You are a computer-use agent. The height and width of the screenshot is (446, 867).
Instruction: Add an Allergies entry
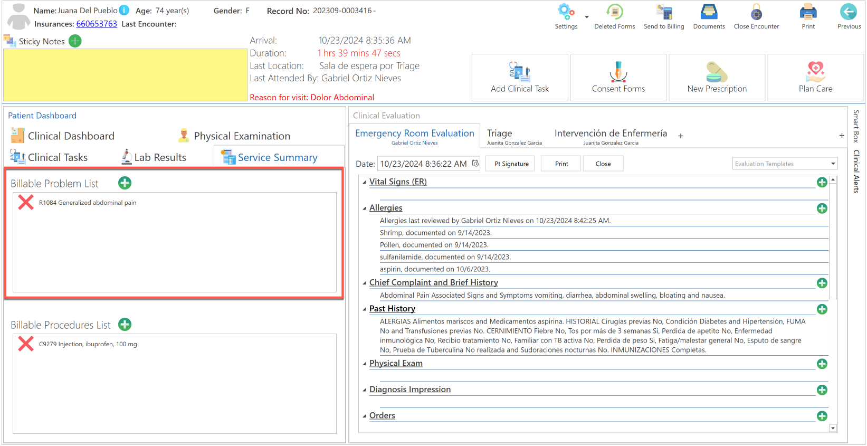822,208
